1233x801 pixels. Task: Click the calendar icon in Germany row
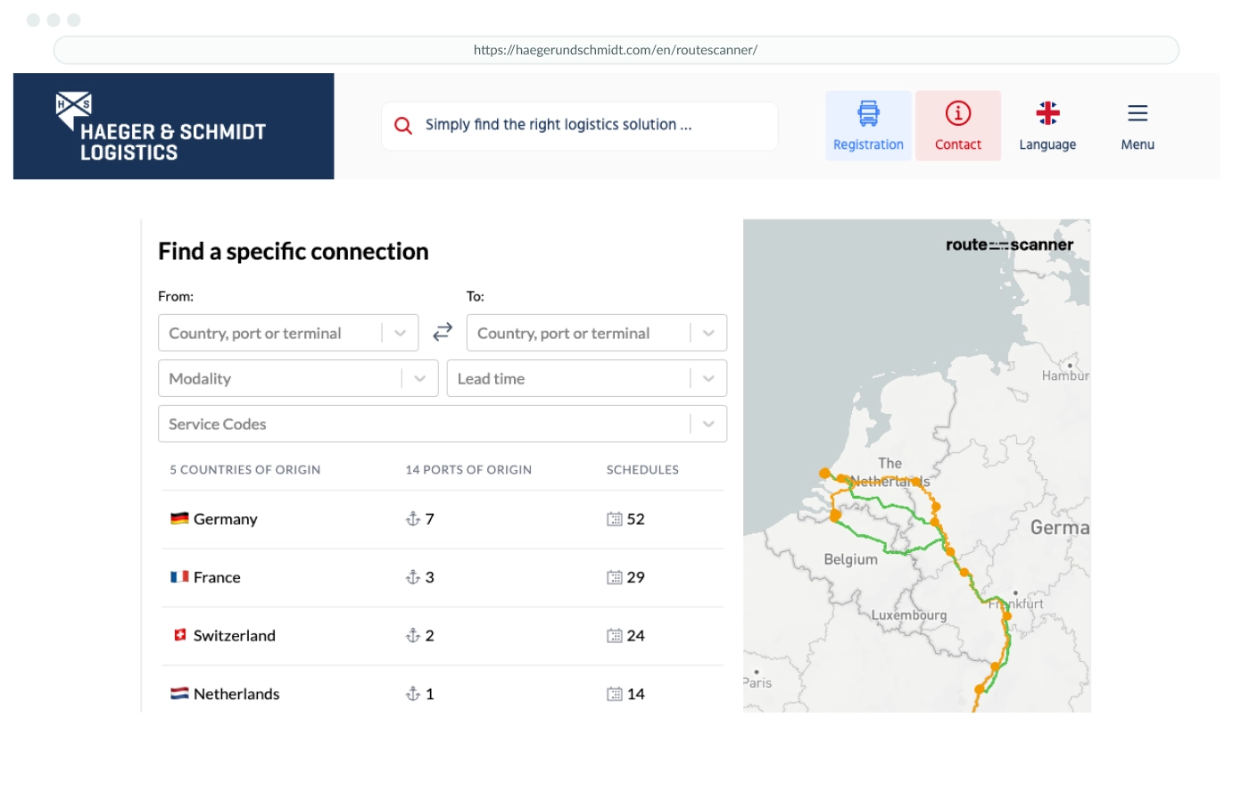pyautogui.click(x=615, y=519)
